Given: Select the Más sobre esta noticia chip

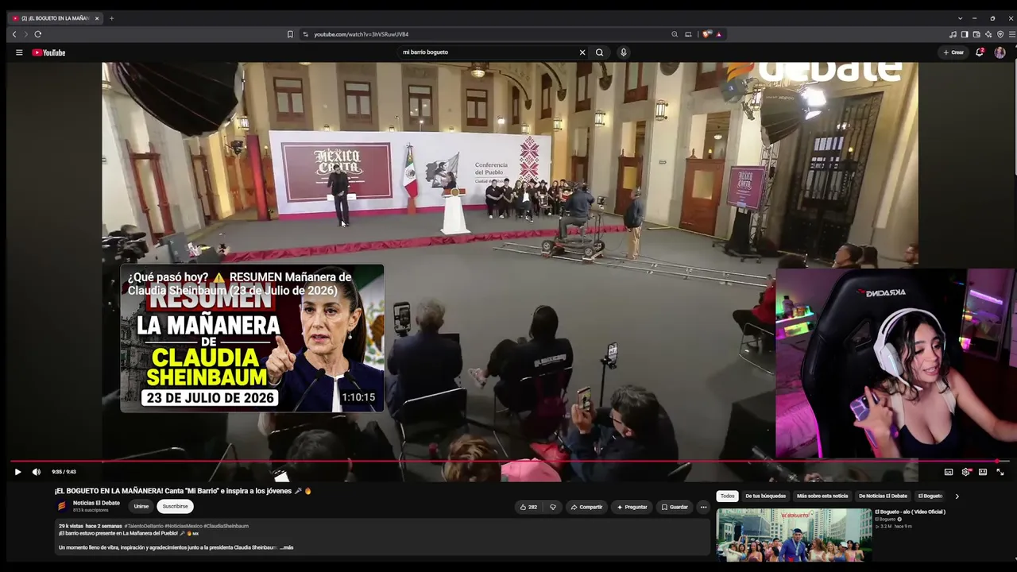Looking at the screenshot, I should point(822,496).
